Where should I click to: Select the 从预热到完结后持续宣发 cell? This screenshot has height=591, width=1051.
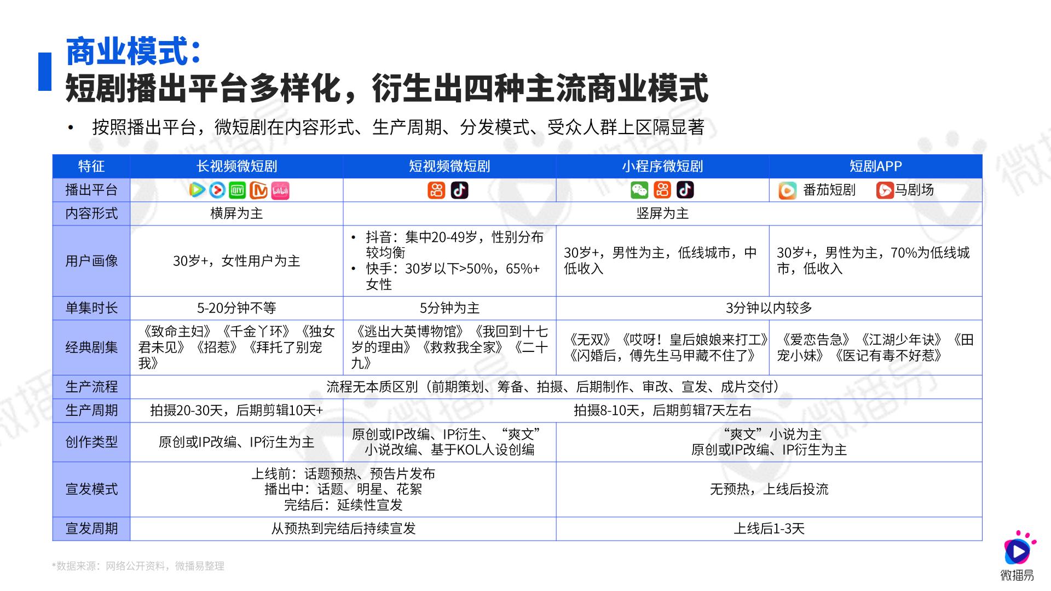(x=343, y=529)
